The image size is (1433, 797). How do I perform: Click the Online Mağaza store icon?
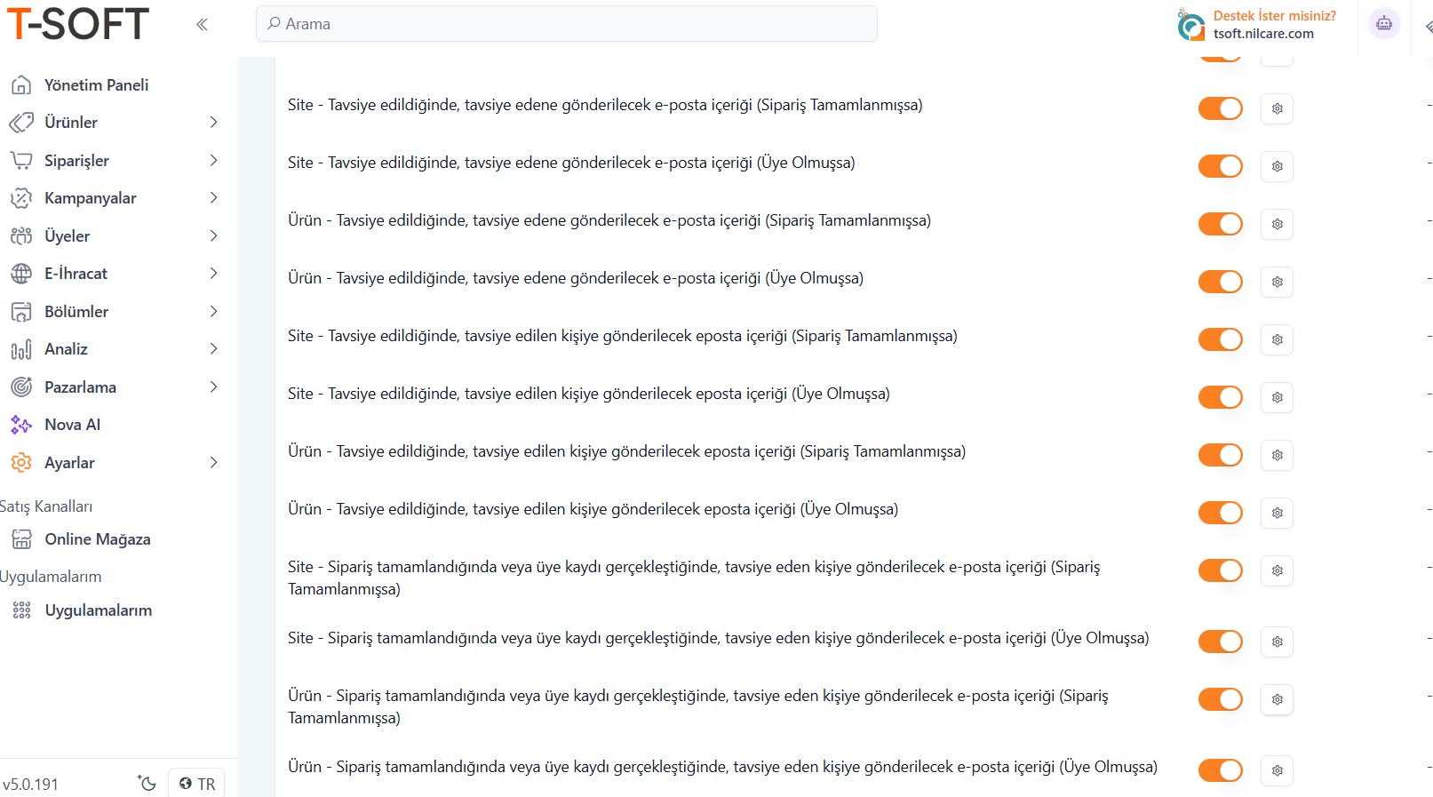(21, 539)
